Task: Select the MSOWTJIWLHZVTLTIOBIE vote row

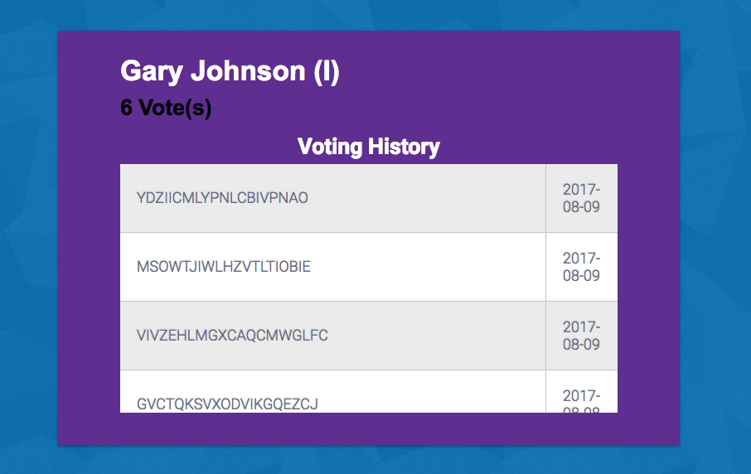Action: point(369,267)
